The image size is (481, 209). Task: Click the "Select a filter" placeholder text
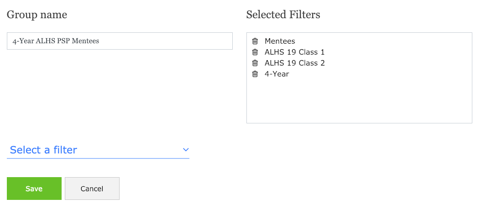click(44, 150)
